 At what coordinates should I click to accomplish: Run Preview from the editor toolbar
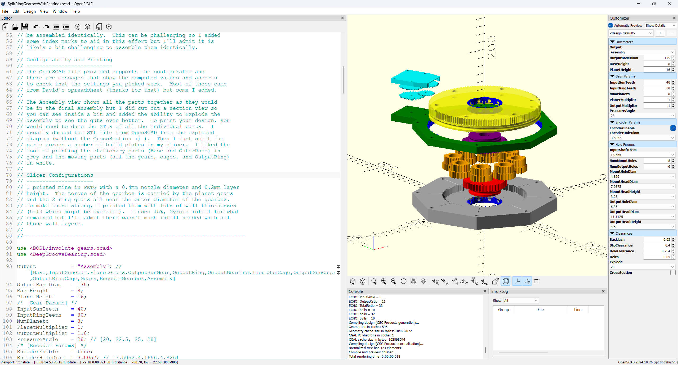click(78, 27)
